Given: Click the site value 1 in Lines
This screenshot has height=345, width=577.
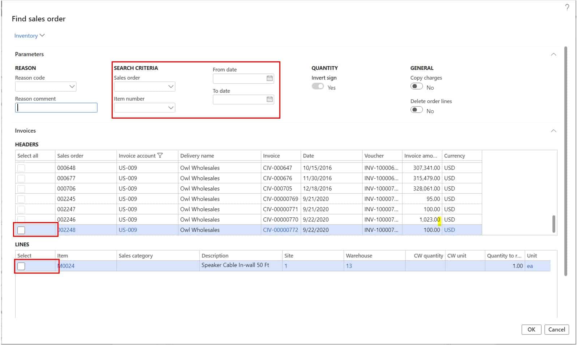Looking at the screenshot, I should pyautogui.click(x=286, y=266).
